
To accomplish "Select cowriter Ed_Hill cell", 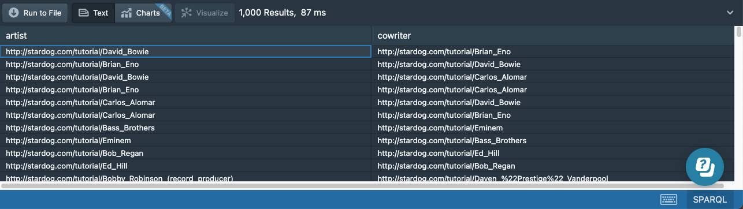I will 553,153.
